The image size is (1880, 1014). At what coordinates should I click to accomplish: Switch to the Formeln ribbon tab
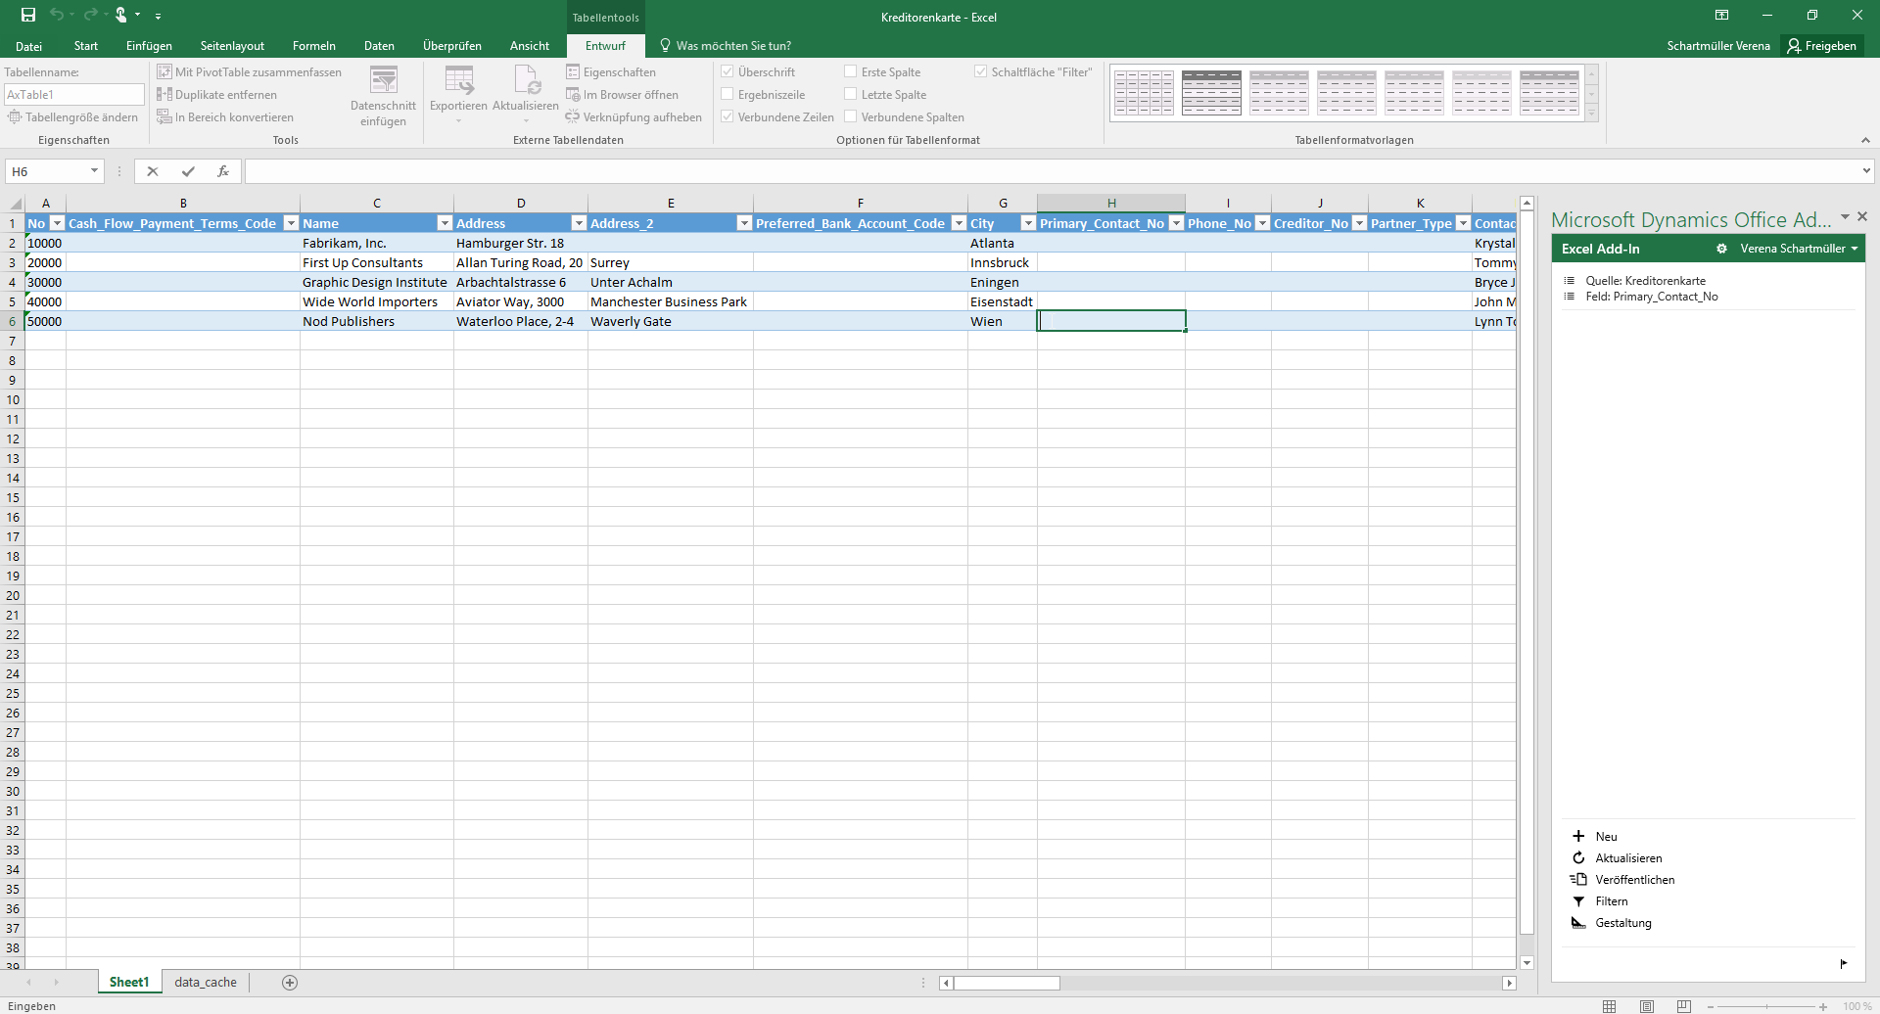click(x=314, y=46)
